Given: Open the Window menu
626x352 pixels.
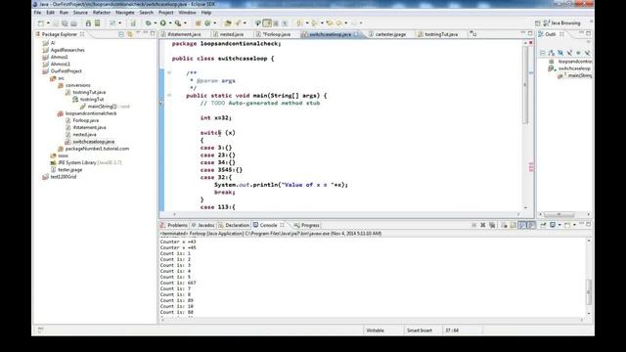Looking at the screenshot, I should [187, 13].
